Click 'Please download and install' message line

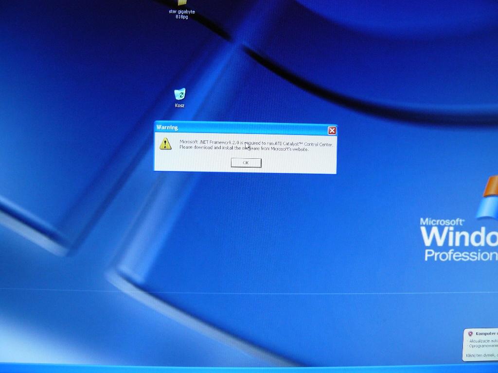[x=244, y=148]
